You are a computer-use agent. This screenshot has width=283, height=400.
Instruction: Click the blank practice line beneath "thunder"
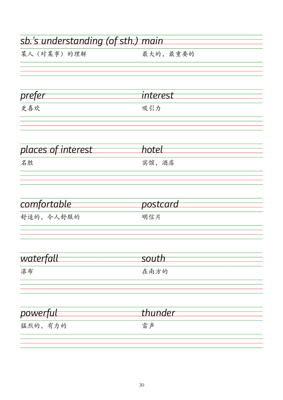tap(202, 341)
